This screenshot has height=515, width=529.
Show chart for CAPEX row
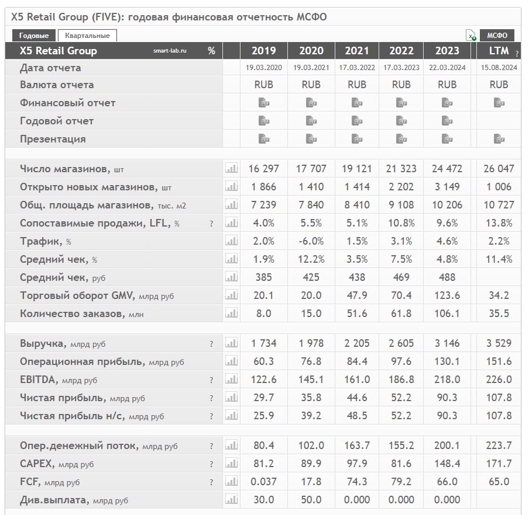[231, 464]
